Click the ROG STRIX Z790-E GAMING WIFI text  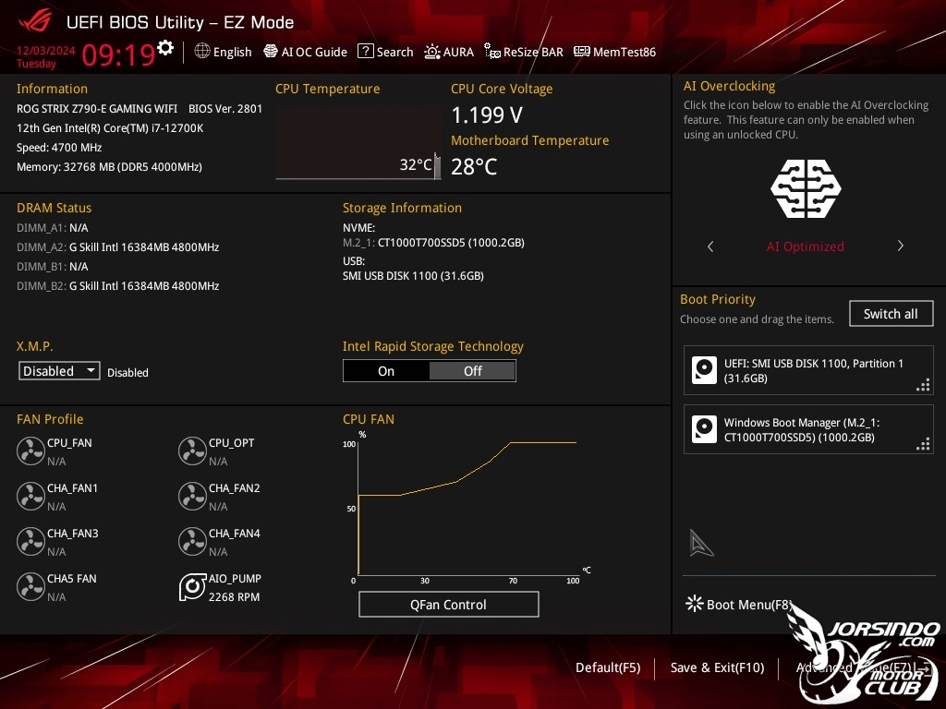pos(97,109)
